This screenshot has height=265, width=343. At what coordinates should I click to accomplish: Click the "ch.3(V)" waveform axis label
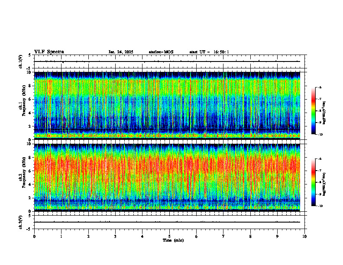(x=21, y=222)
